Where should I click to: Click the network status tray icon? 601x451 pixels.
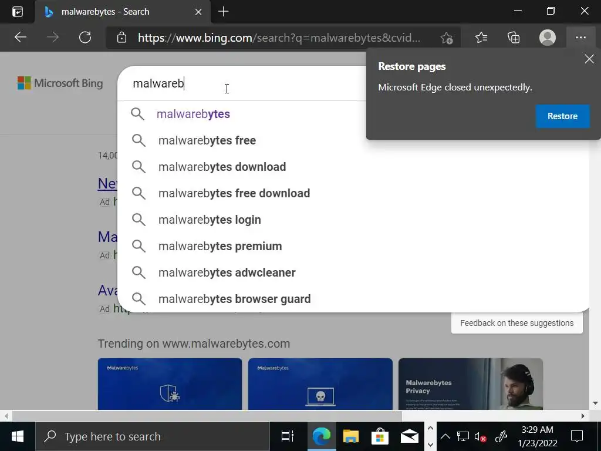(463, 436)
